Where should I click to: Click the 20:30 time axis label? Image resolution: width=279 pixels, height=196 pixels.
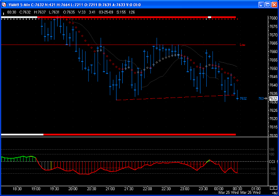(x=92, y=189)
